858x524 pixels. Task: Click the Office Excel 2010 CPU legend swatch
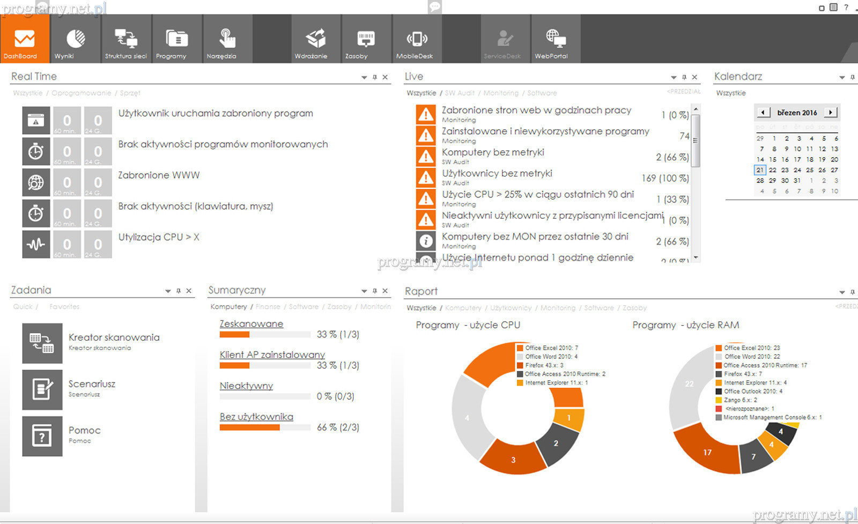click(520, 348)
